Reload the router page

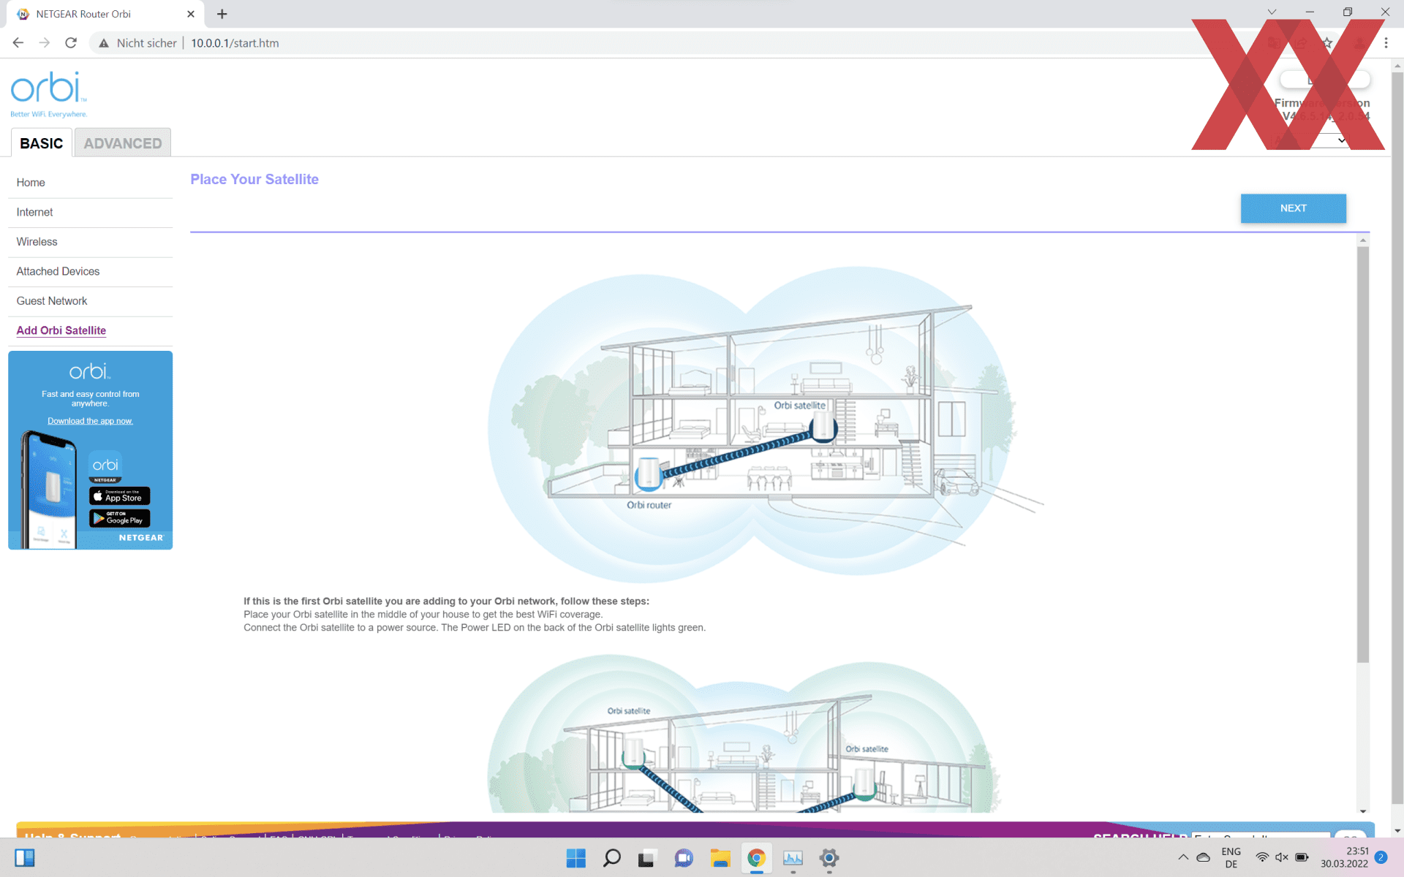point(71,43)
